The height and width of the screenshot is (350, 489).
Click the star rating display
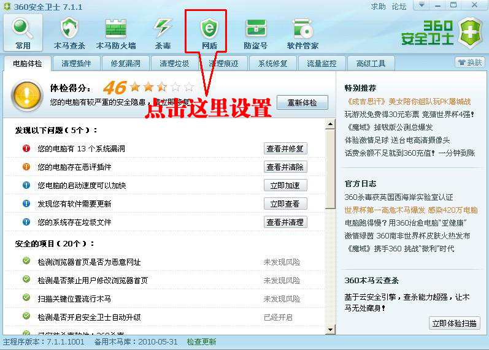pyautogui.click(x=162, y=87)
